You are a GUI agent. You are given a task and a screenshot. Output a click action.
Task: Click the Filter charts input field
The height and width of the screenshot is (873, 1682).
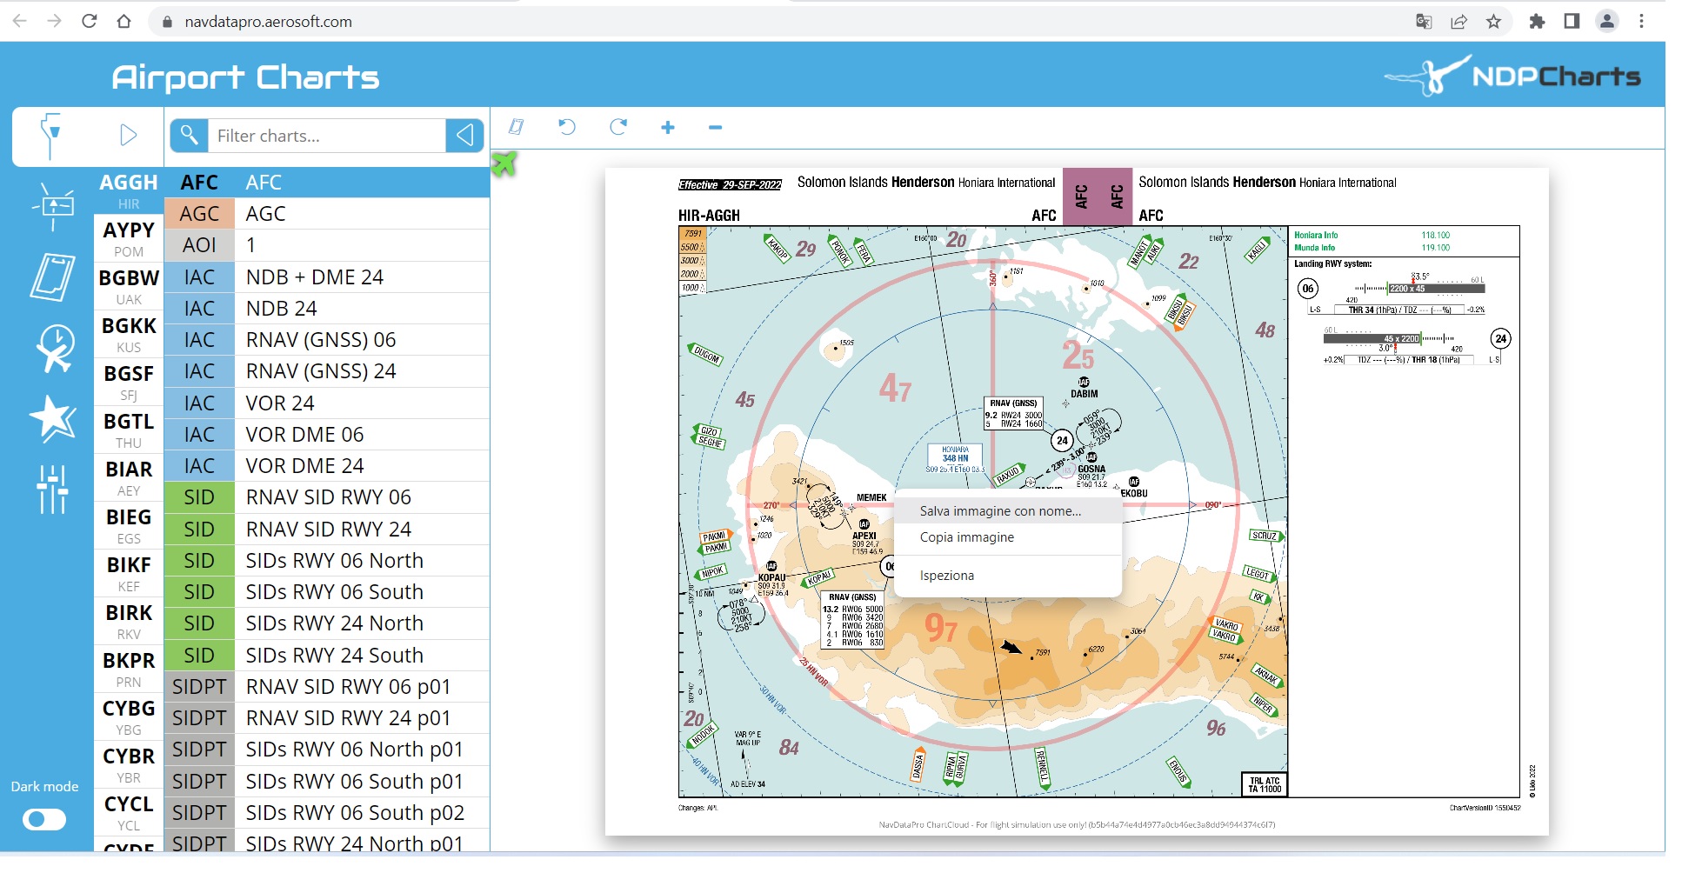point(327,136)
